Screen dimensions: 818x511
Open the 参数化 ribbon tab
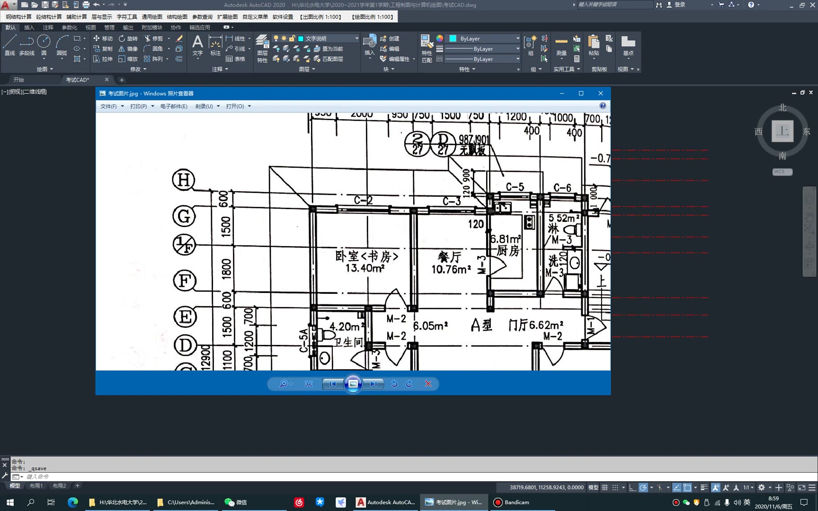tap(69, 27)
